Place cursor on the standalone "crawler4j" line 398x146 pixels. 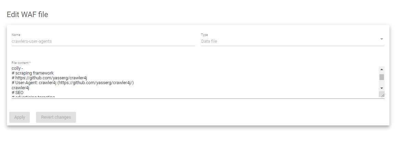click(x=20, y=88)
